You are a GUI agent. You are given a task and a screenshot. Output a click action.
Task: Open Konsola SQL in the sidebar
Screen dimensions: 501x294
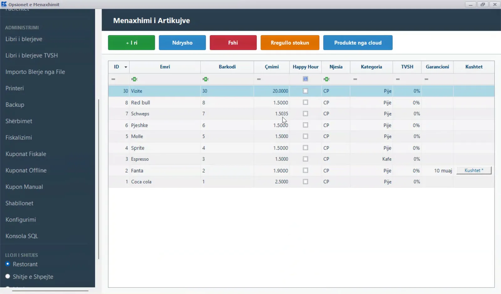[x=22, y=236]
